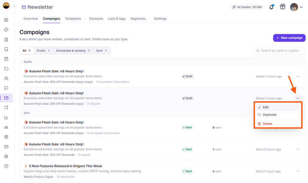Select the highlighted newsletter mail icon in sidebar
308x183 pixels.
(x=6, y=98)
